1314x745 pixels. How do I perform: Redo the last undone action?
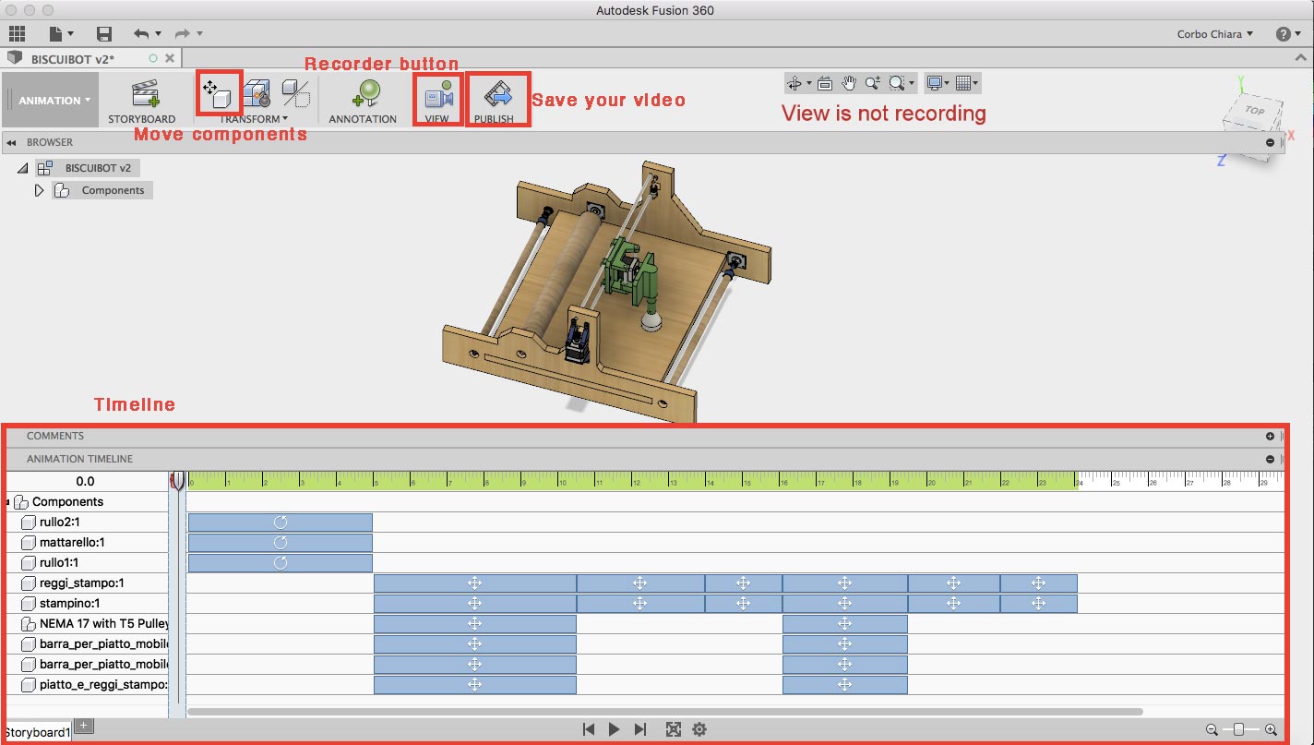coord(183,34)
